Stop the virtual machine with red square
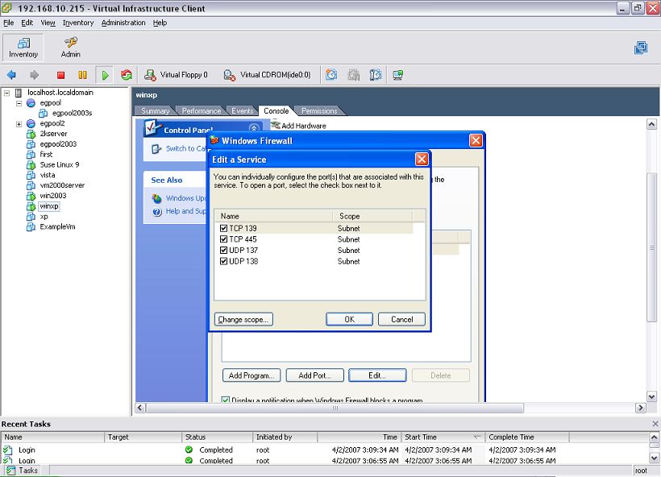The width and height of the screenshot is (661, 477). (60, 75)
